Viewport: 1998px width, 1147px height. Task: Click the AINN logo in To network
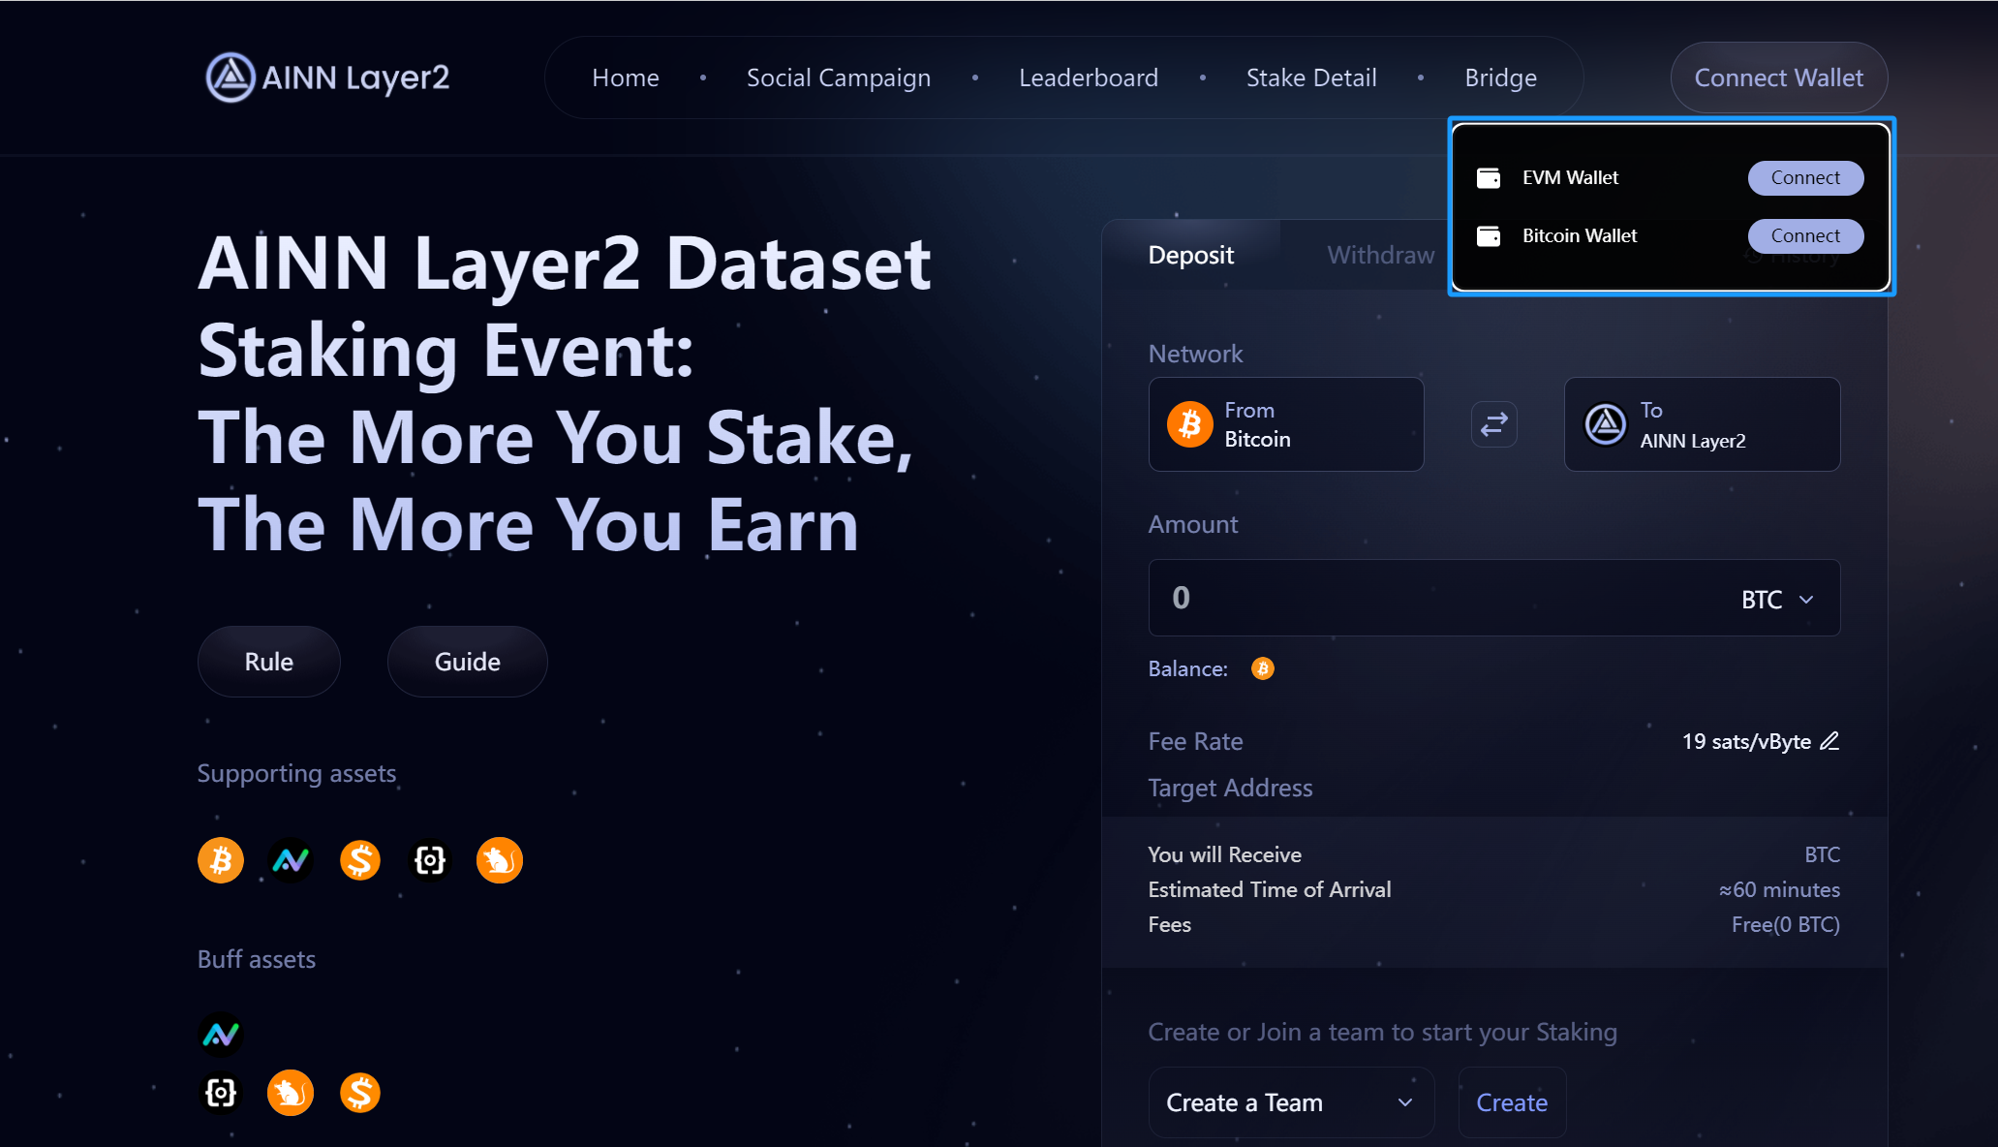[x=1605, y=424]
